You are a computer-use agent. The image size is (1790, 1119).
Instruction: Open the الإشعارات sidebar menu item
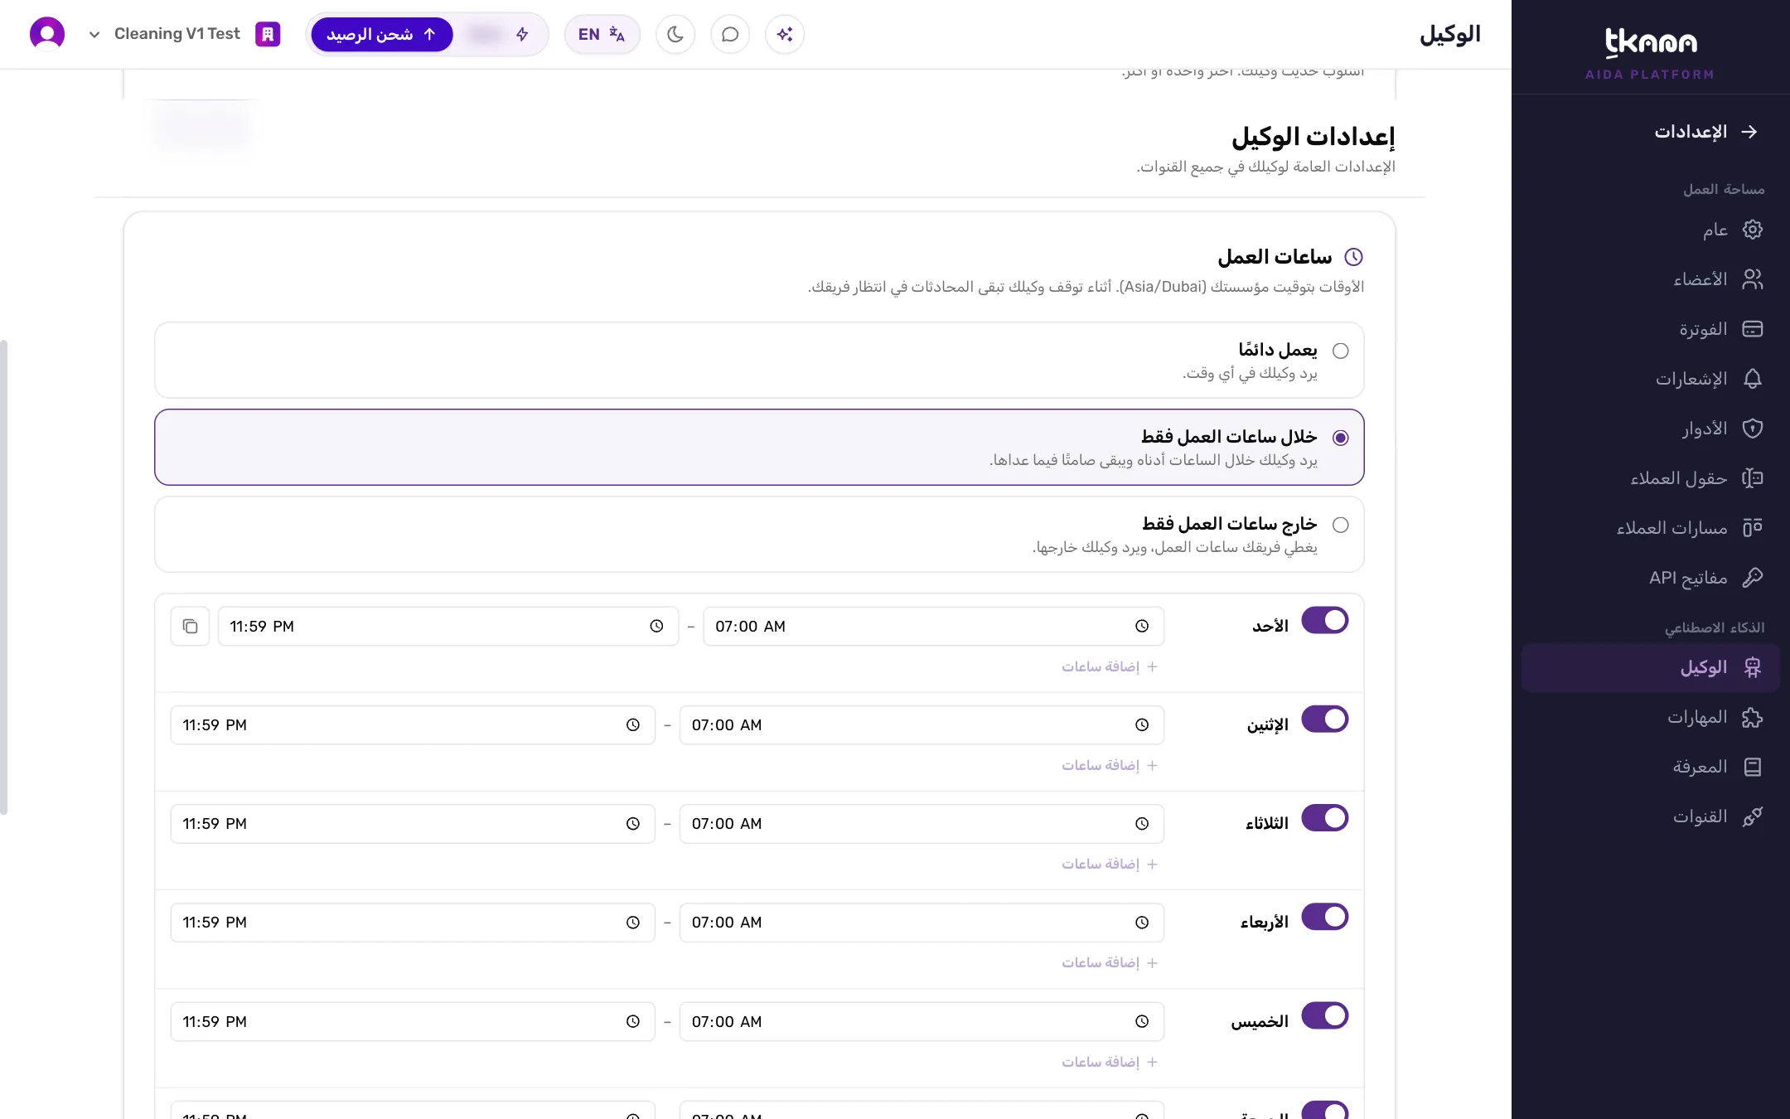point(1650,379)
